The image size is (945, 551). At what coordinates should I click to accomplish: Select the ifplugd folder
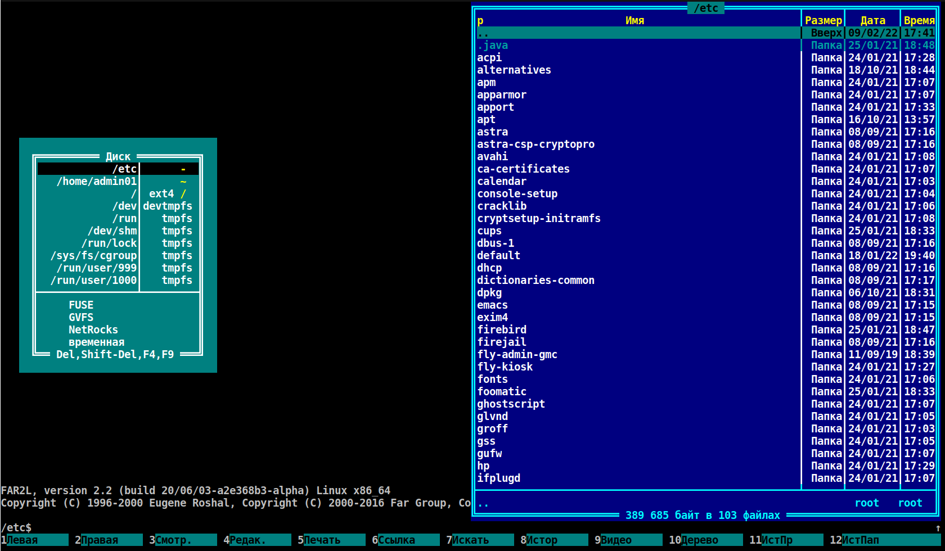(x=706, y=478)
